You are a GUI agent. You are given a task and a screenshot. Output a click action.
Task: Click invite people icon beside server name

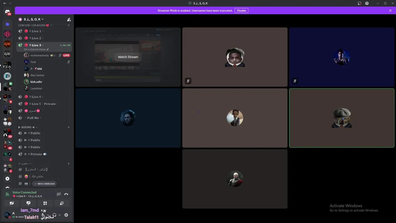click(69, 19)
